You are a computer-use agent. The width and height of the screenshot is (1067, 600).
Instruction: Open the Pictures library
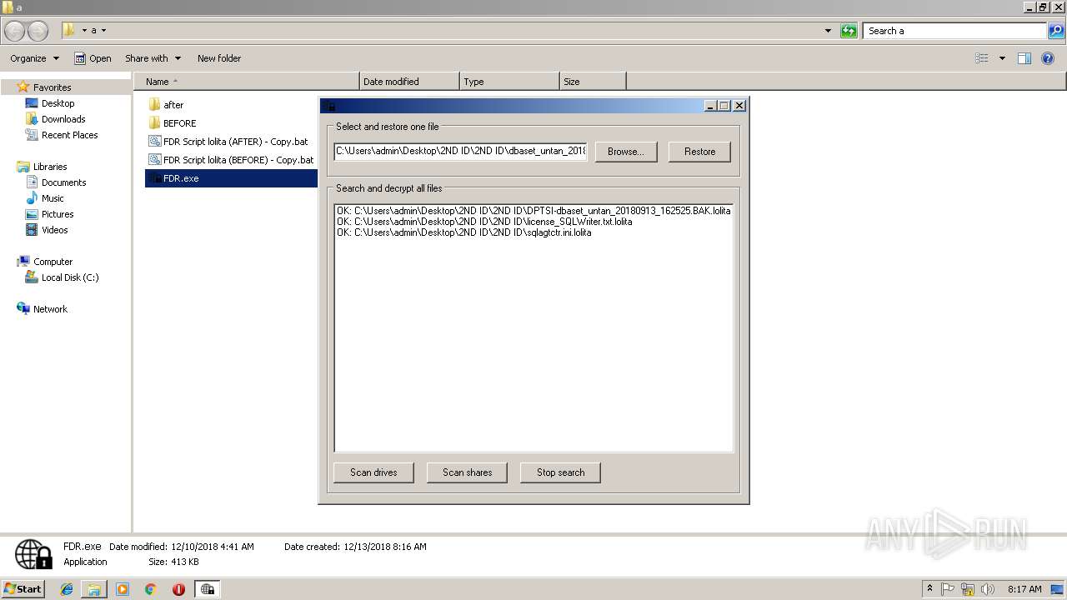pyautogui.click(x=58, y=214)
